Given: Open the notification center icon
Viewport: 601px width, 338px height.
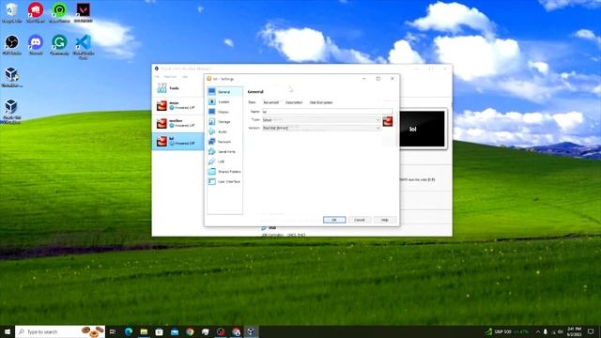Looking at the screenshot, I should [591, 331].
